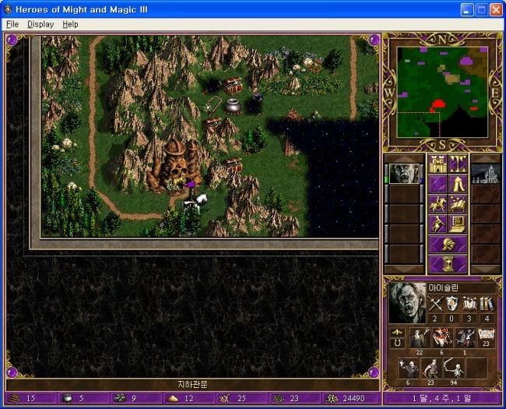Minimize the Heroes of Might and Magic window
Viewport: 506px width, 409px height.
tap(467, 9)
